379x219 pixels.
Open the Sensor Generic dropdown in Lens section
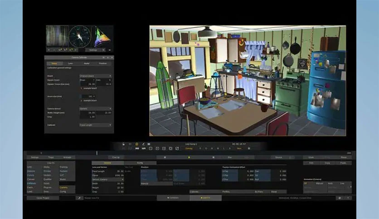click(x=108, y=180)
